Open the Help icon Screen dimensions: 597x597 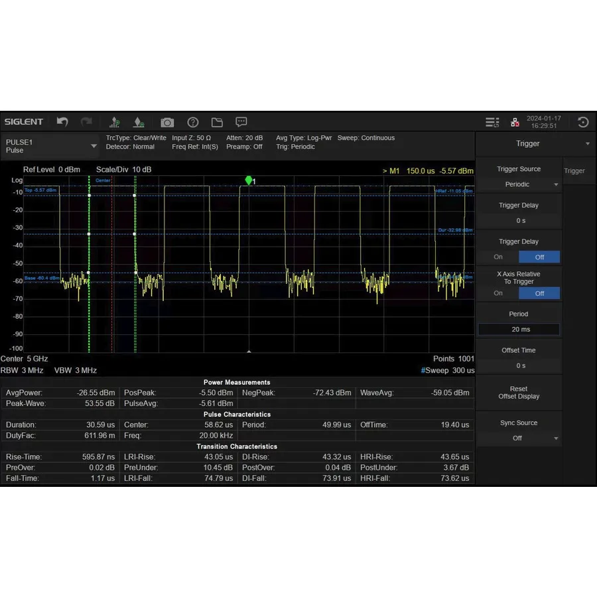pos(192,122)
